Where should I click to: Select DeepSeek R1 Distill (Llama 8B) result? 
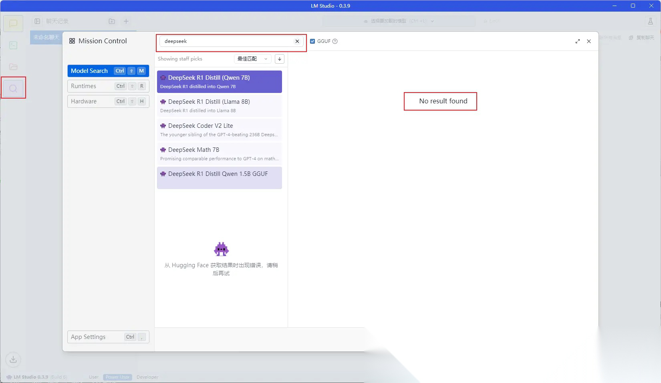pyautogui.click(x=220, y=106)
